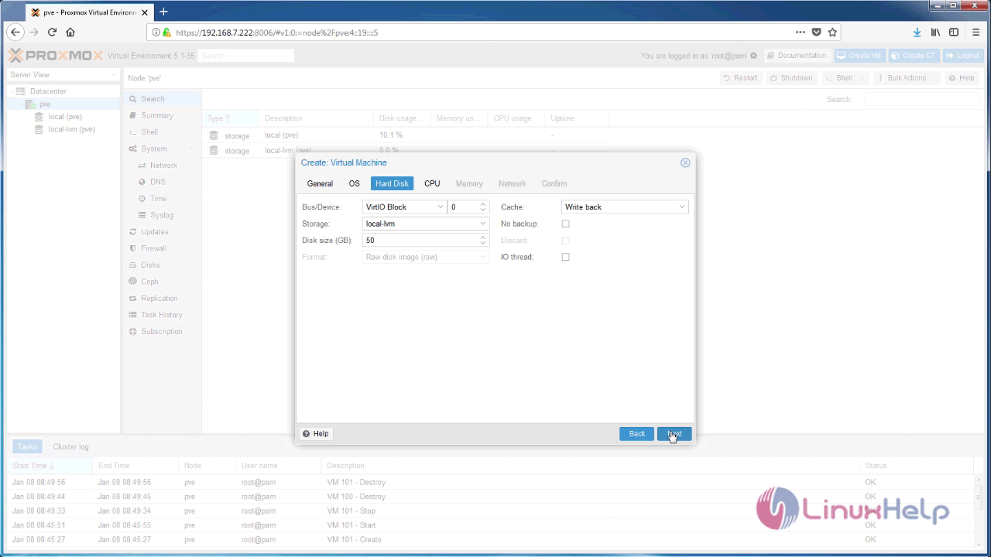Click the Pocket save icon
991x557 pixels.
[816, 32]
